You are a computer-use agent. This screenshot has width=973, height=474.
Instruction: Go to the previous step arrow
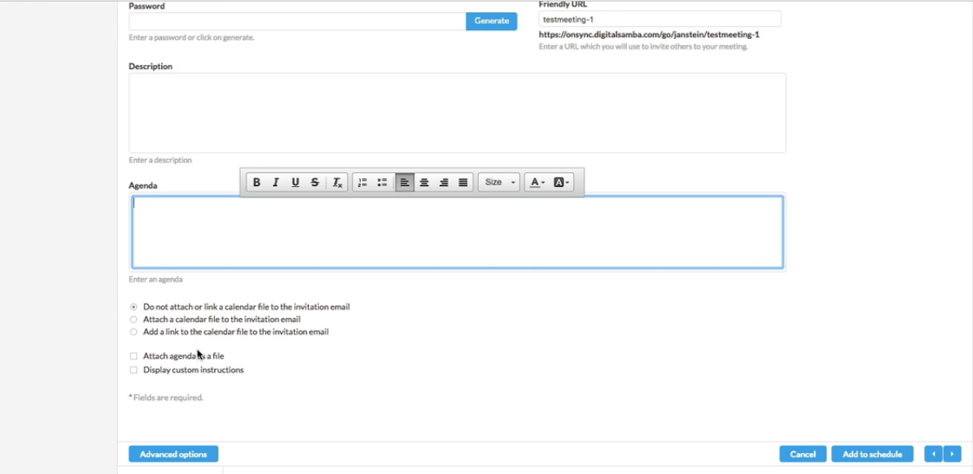click(x=933, y=454)
